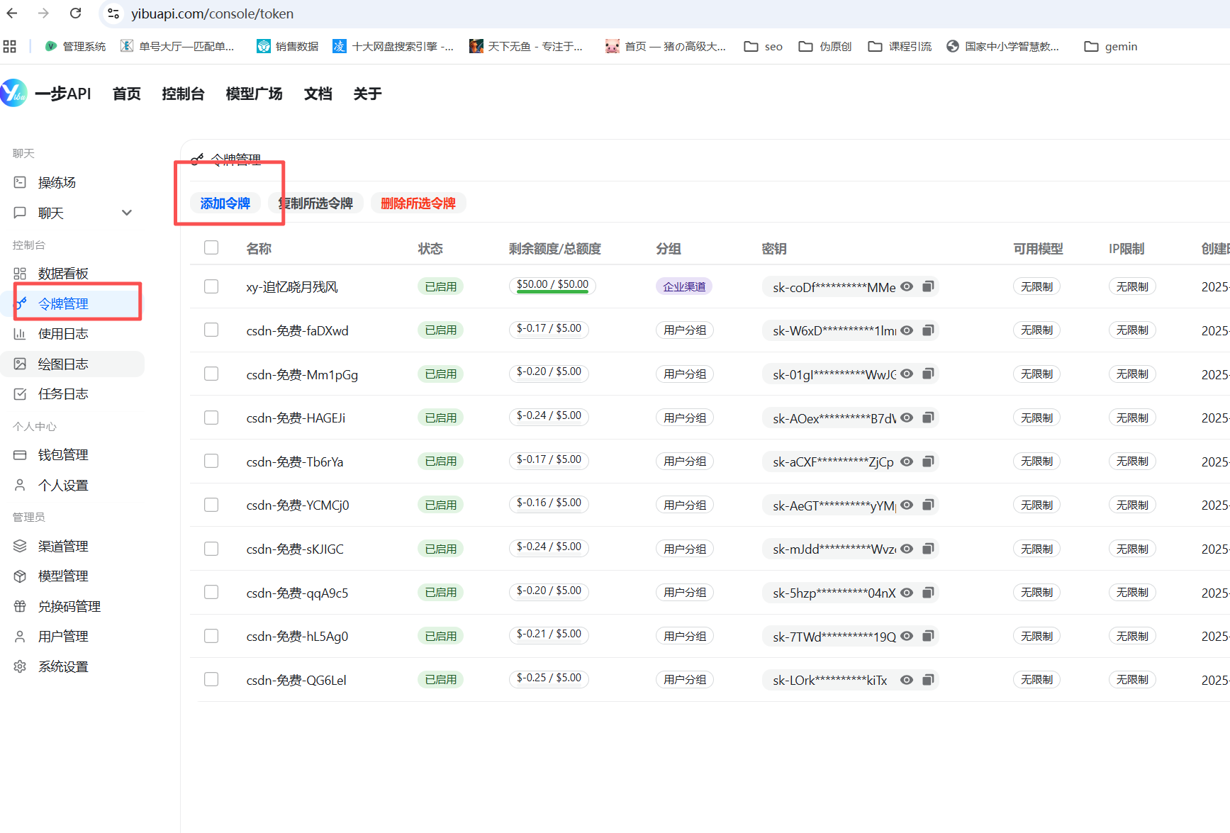Click the 用户分组 tag of csdn-免费-YCMCj0
1230x833 pixels.
click(684, 505)
